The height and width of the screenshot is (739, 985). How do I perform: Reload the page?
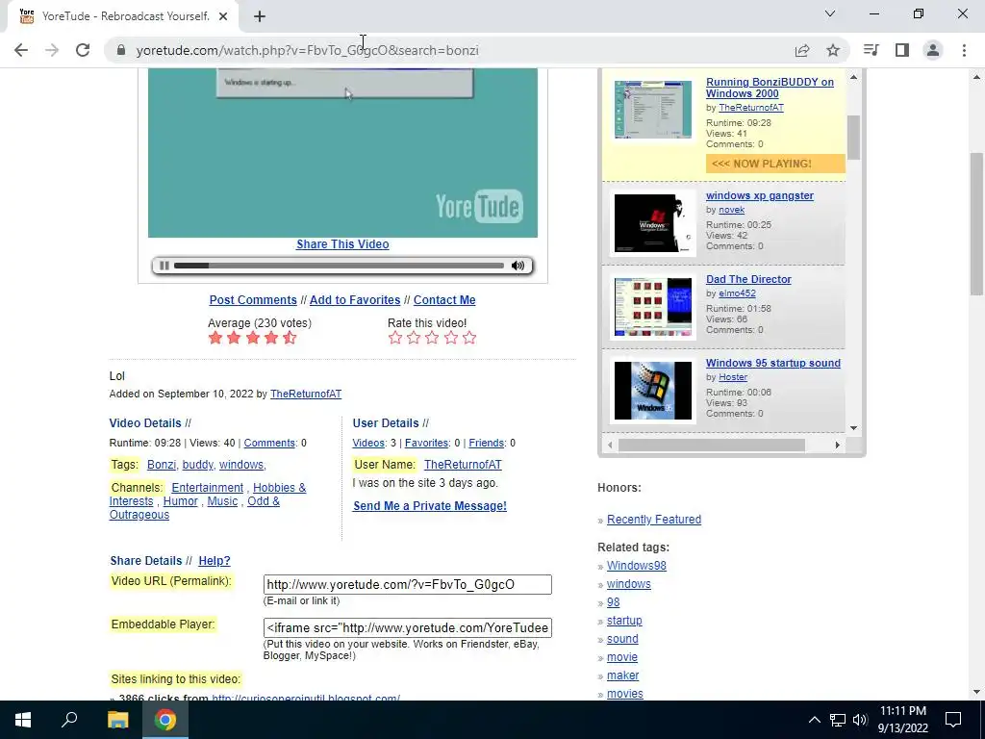point(83,50)
